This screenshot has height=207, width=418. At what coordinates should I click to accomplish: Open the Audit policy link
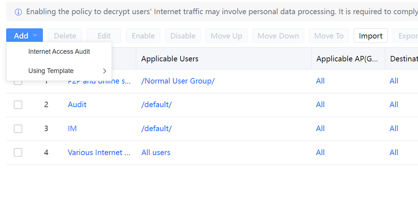pyautogui.click(x=77, y=105)
